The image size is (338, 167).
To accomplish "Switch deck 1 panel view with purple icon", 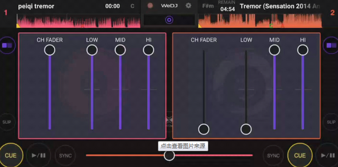I will click(7, 45).
